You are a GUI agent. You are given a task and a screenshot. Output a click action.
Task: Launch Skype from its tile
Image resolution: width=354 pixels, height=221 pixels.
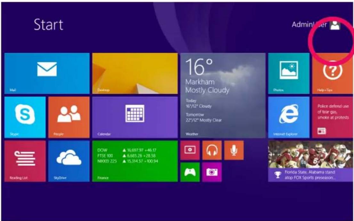click(x=25, y=118)
